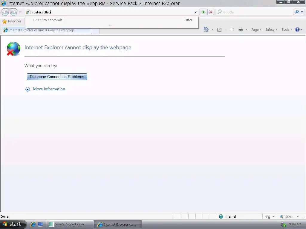Viewport: 306px width, 229px height.
Task: Click the Back navigation arrow
Action: [5, 12]
